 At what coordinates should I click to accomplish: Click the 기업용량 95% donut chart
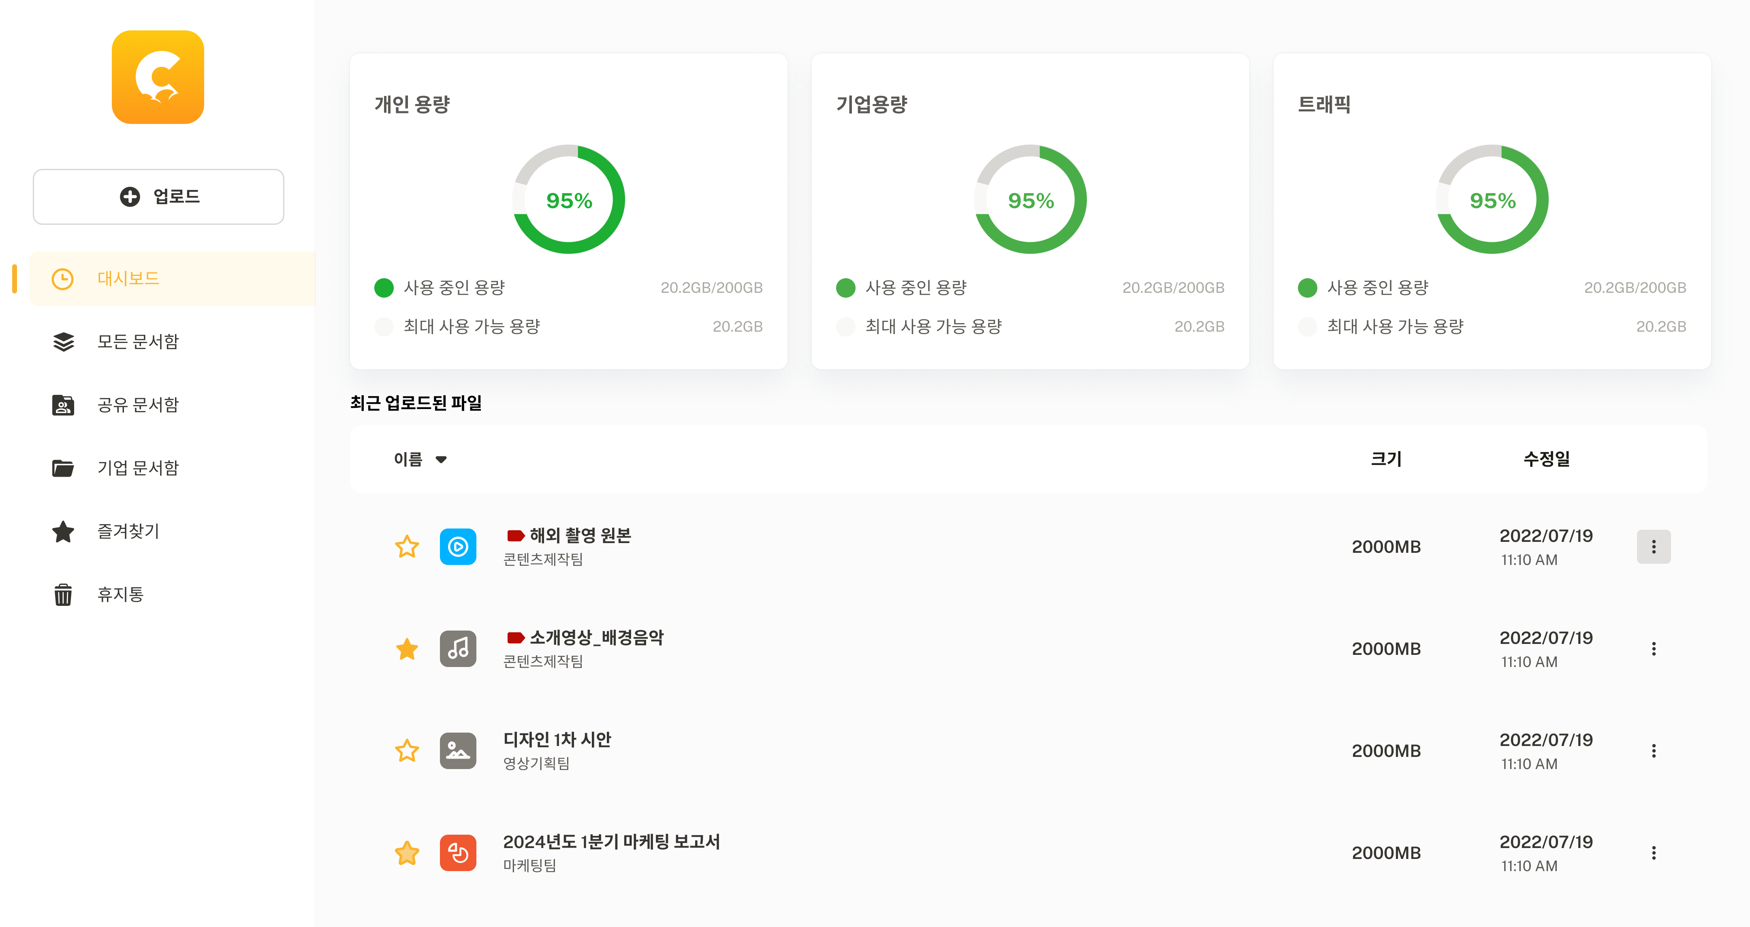click(x=1031, y=200)
